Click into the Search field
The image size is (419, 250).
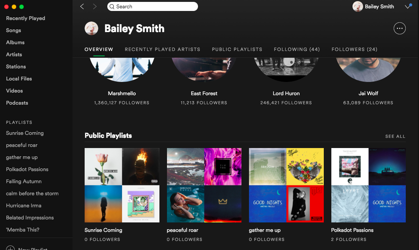[153, 6]
